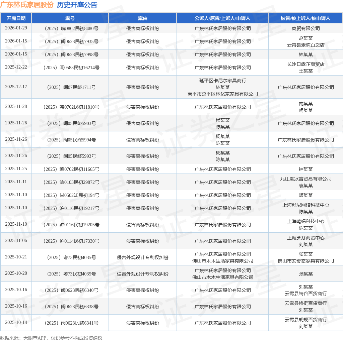Select case number (2025)闽0583民初16214号
The image size is (343, 341).
(x=71, y=68)
